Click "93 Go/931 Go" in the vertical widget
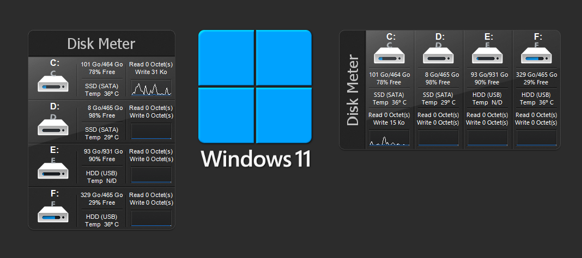 click(x=102, y=151)
